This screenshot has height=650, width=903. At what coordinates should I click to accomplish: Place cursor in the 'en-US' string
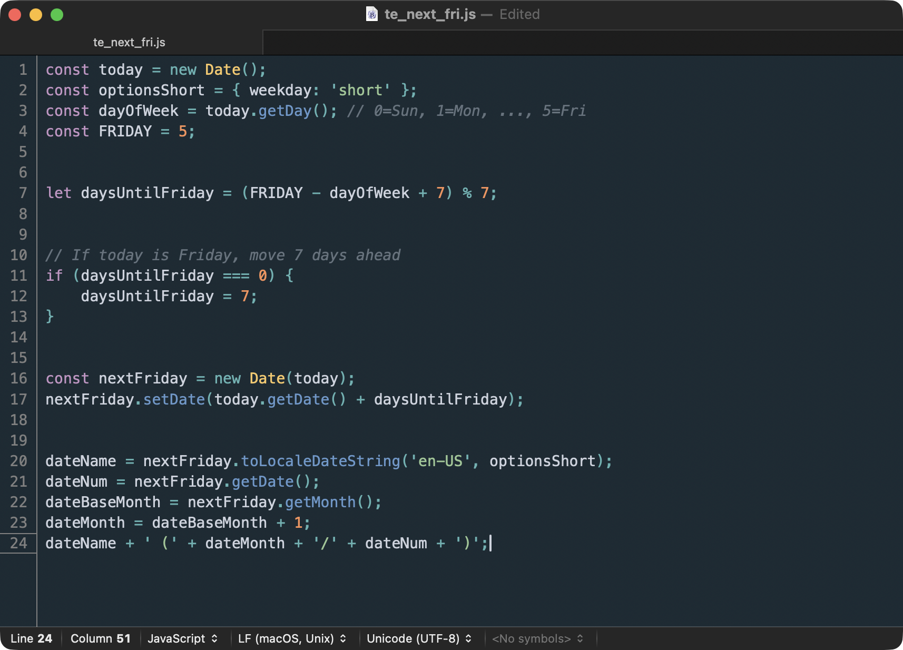tap(440, 461)
